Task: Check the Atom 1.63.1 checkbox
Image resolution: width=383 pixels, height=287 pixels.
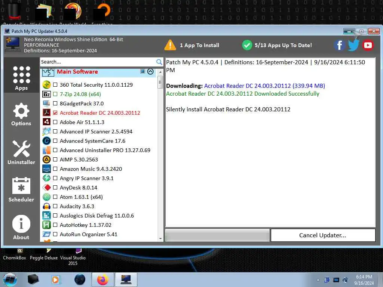Action: point(55,197)
